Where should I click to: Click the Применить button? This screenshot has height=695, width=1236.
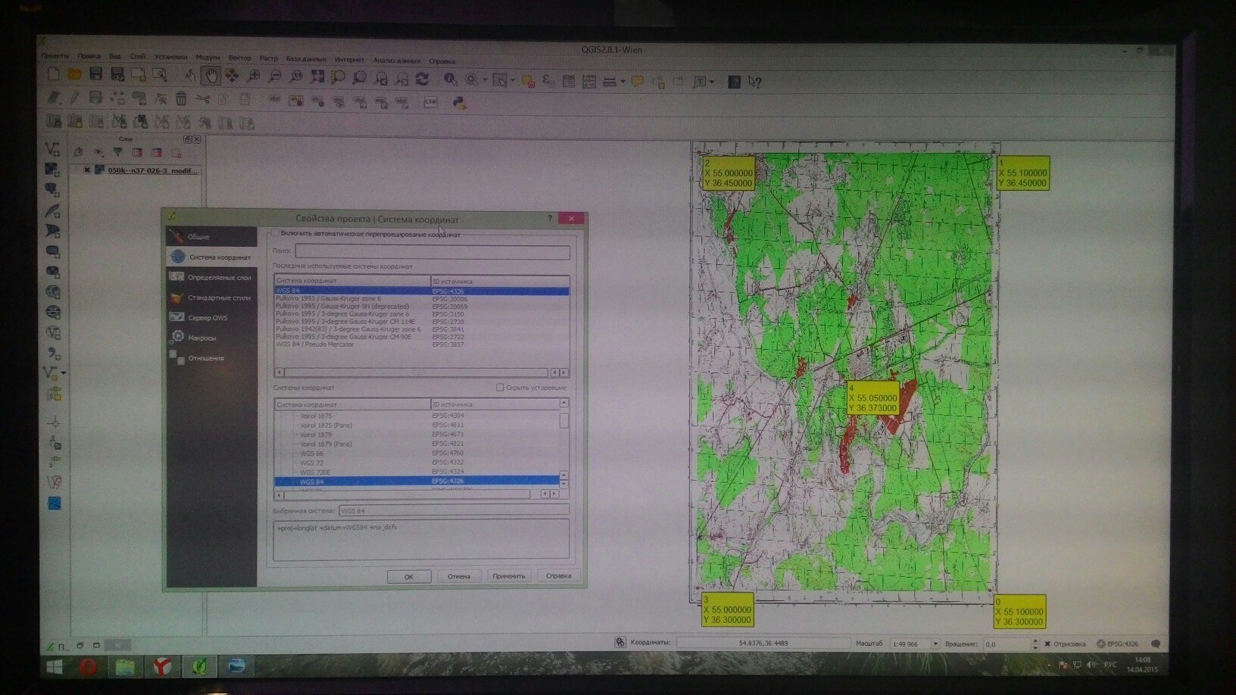(x=509, y=576)
